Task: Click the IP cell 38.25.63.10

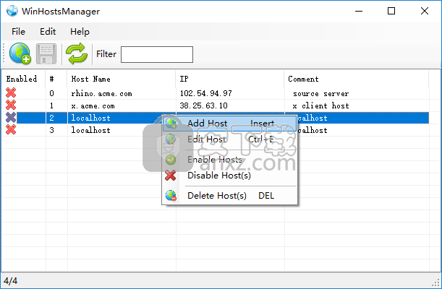Action: click(203, 105)
